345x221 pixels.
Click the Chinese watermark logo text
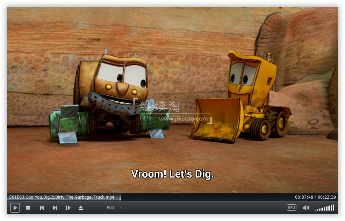160,105
